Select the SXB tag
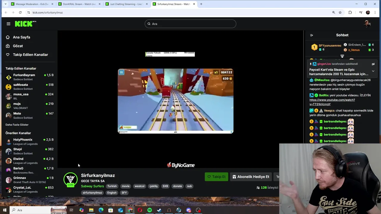 click(x=165, y=186)
